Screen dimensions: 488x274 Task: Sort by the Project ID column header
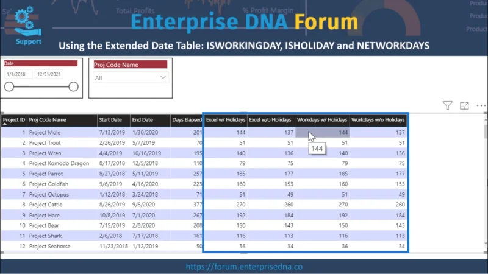(x=13, y=120)
